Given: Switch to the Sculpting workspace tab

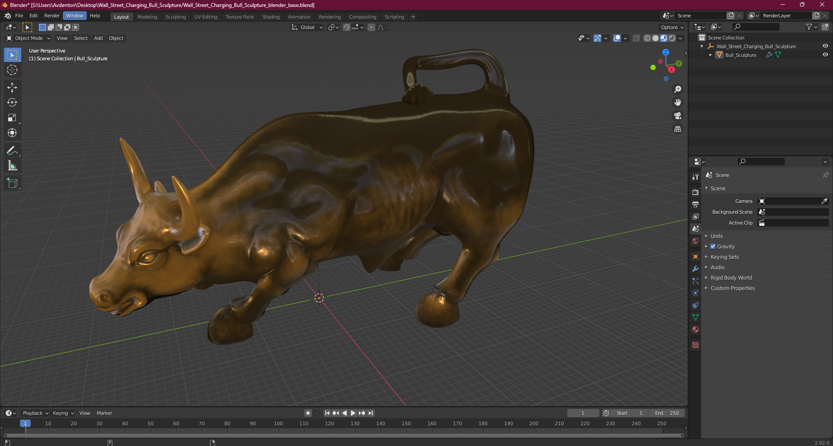Looking at the screenshot, I should (x=176, y=17).
